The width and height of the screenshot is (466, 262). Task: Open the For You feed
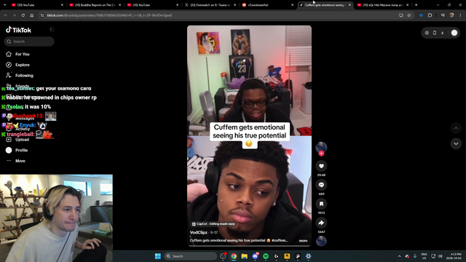18,54
